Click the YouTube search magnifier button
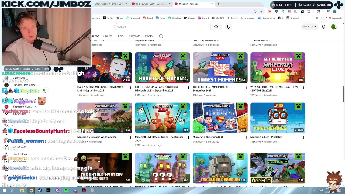The image size is (345, 194). [x=216, y=27]
